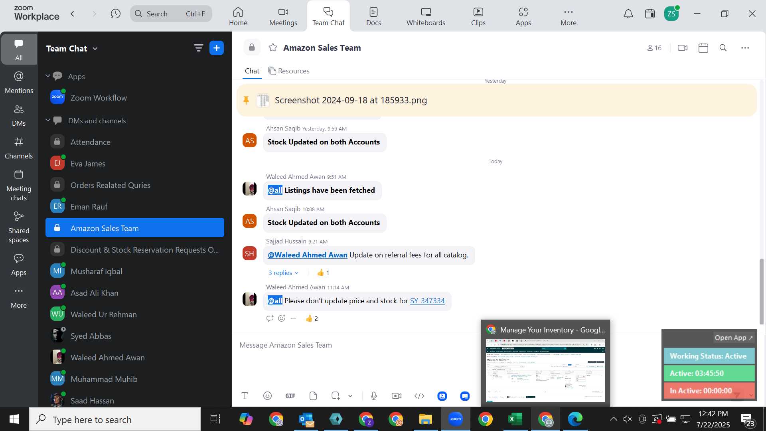Screen dimensions: 766x431
Task: Start a video meeting with the channel
Action: pyautogui.click(x=683, y=48)
